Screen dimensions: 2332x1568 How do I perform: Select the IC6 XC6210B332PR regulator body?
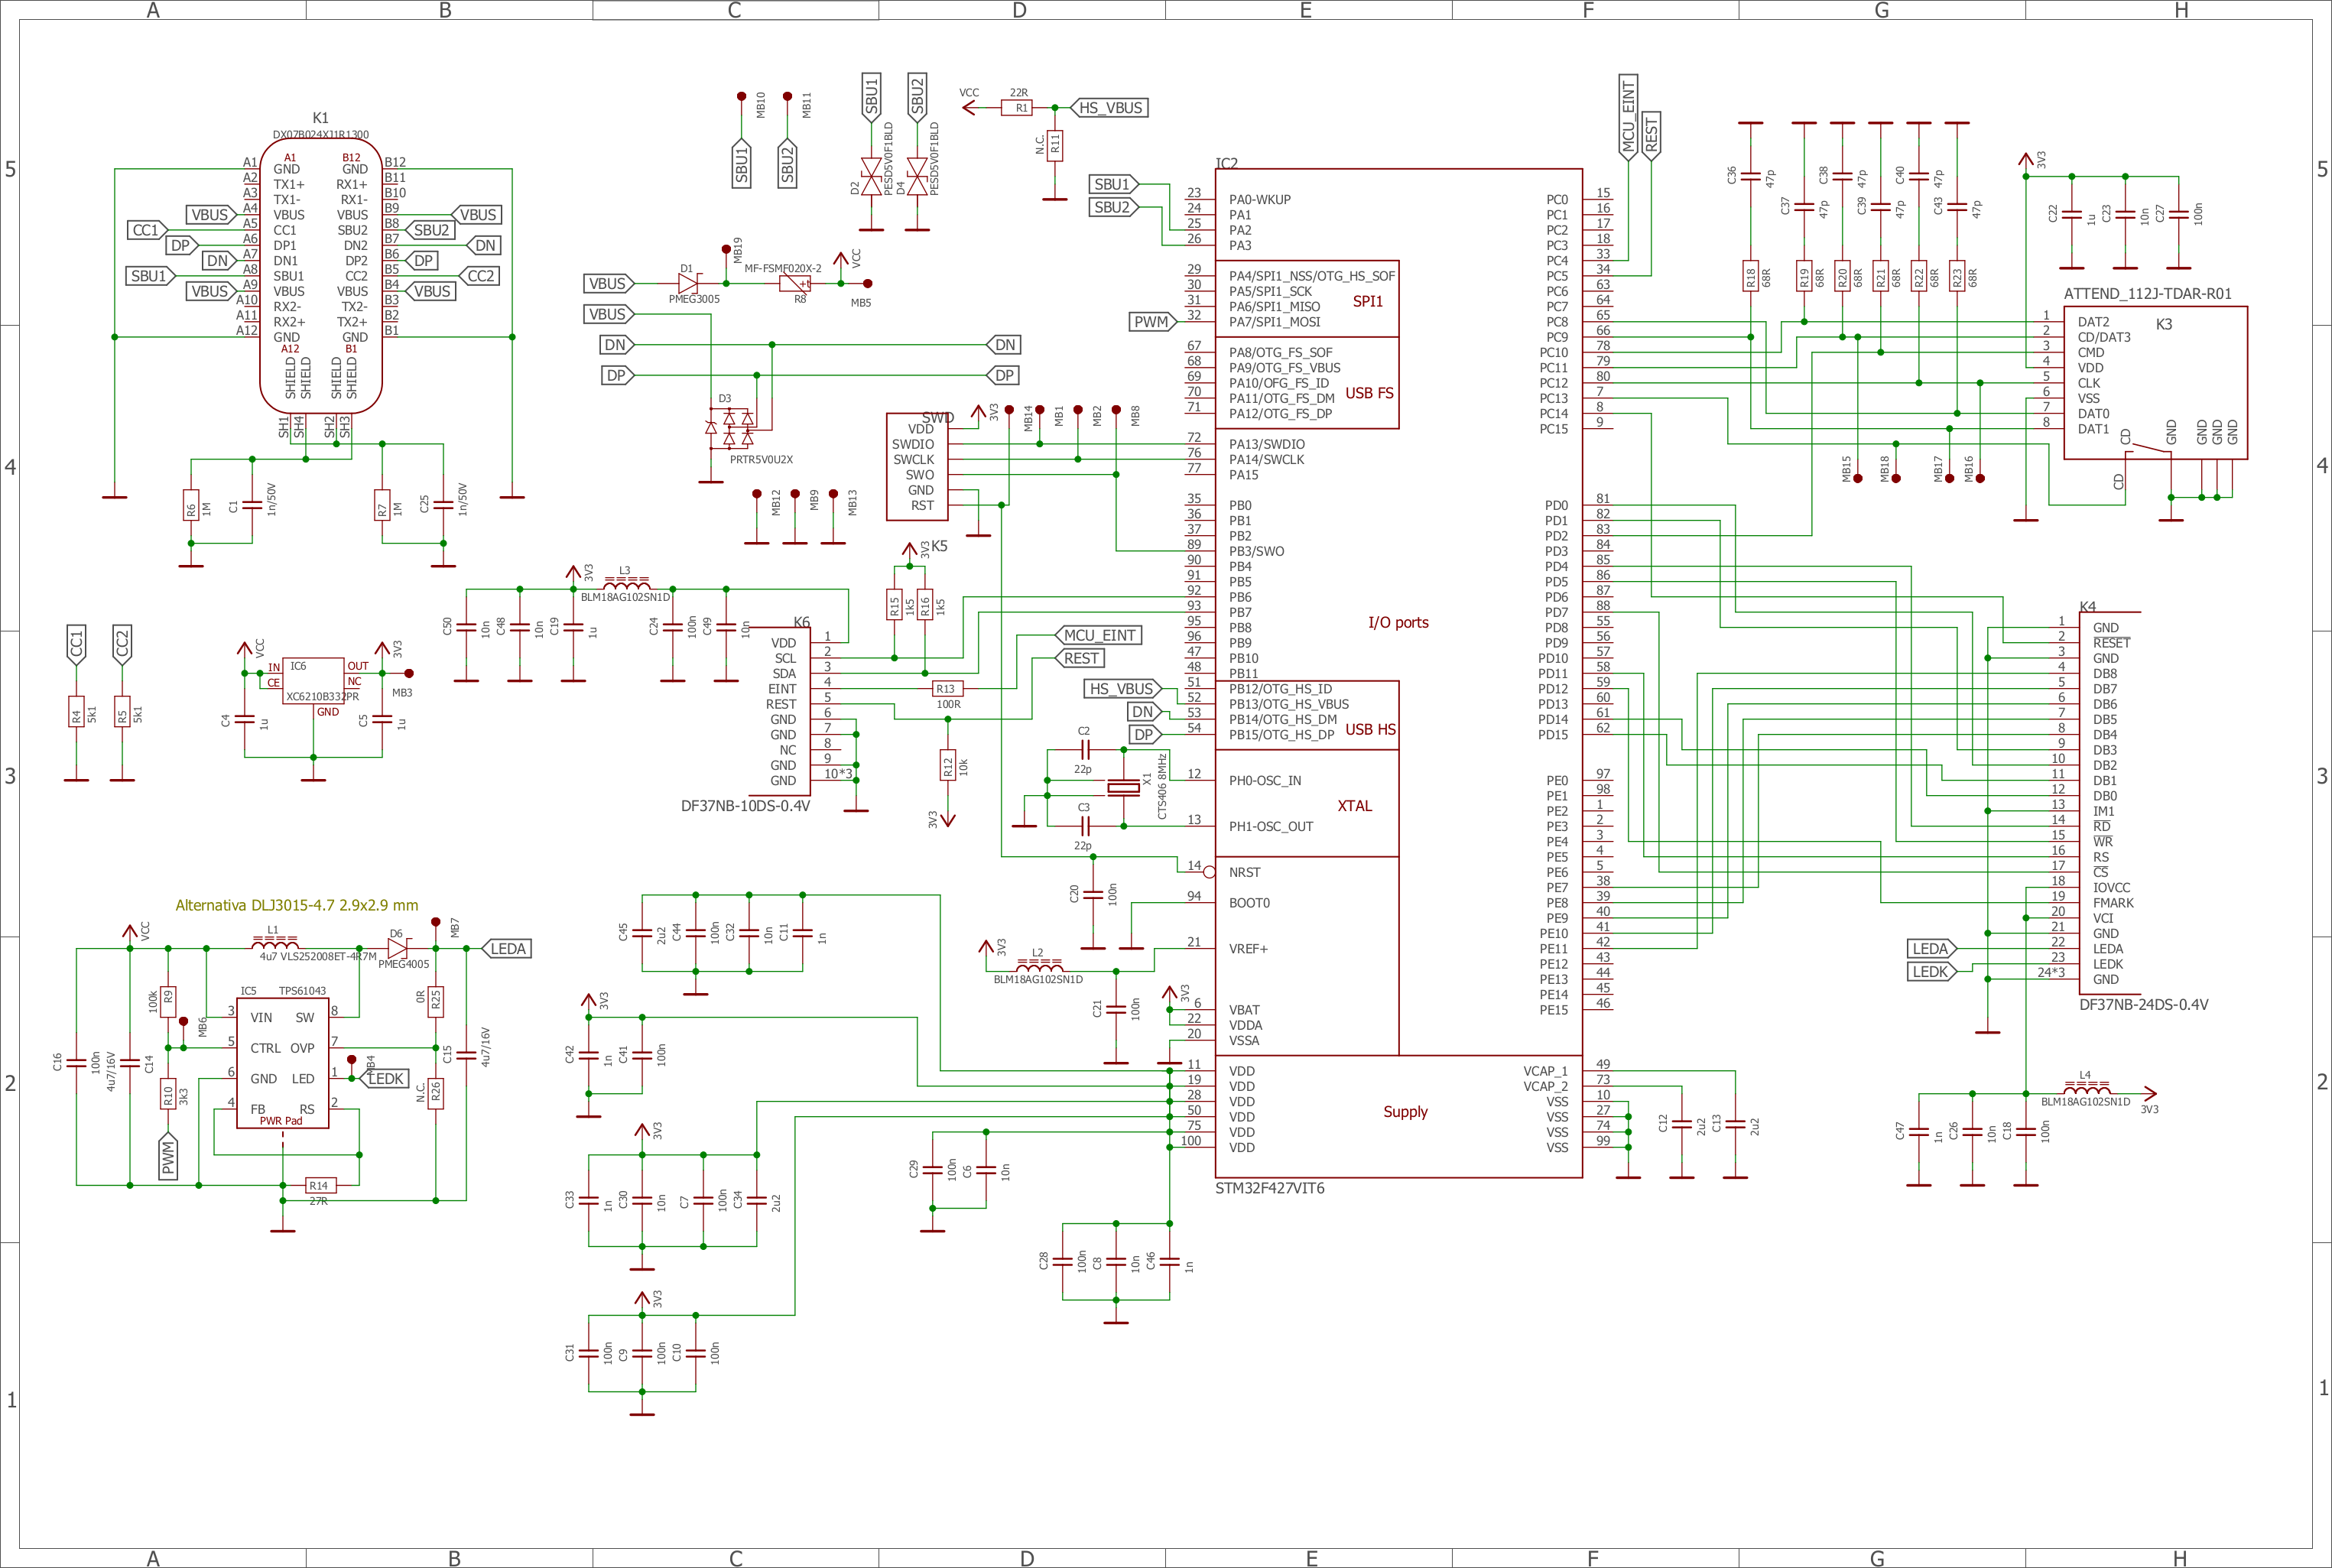coord(313,681)
